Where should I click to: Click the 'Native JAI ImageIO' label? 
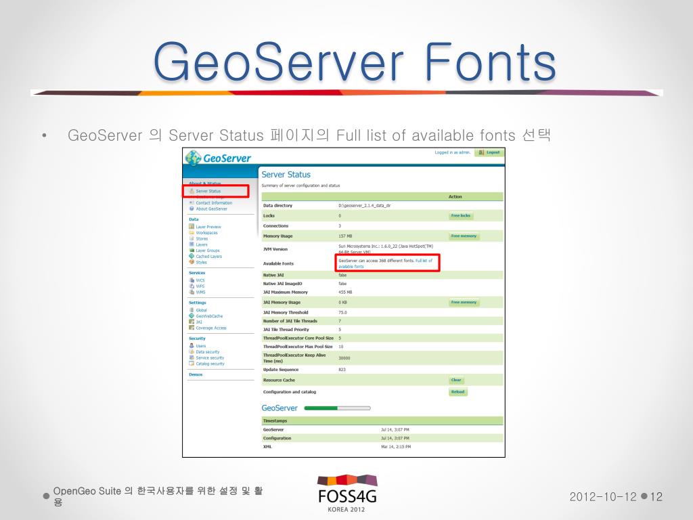pos(282,284)
